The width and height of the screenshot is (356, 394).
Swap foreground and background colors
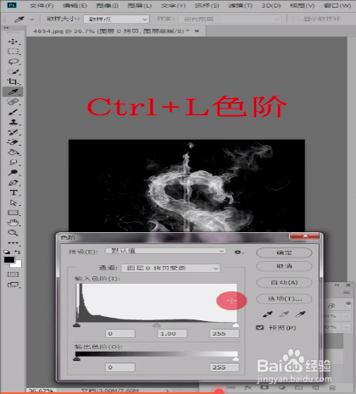click(18, 252)
